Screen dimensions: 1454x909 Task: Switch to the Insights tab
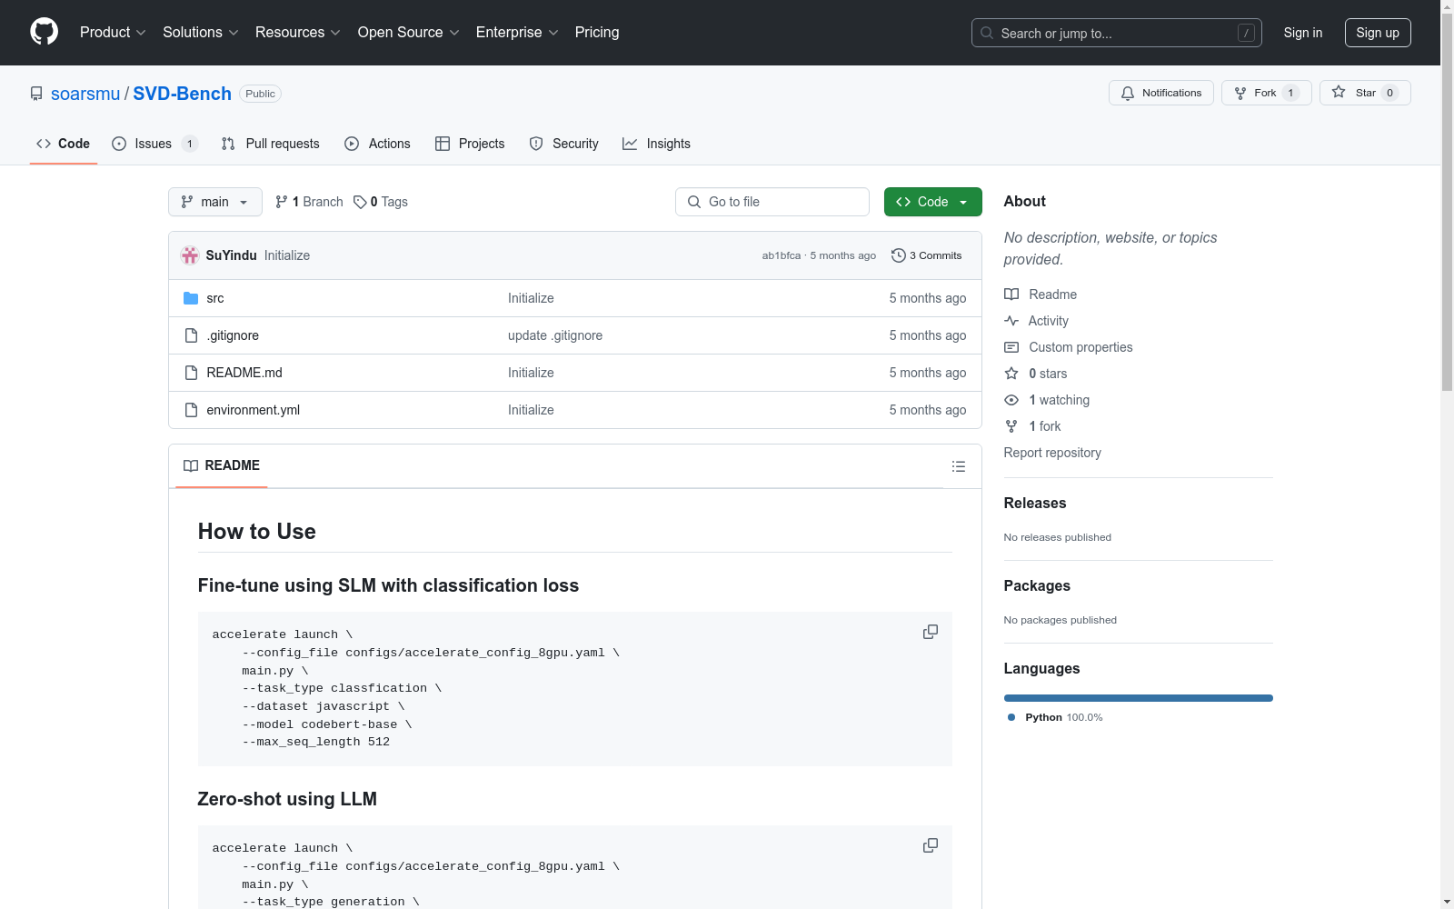(656, 144)
